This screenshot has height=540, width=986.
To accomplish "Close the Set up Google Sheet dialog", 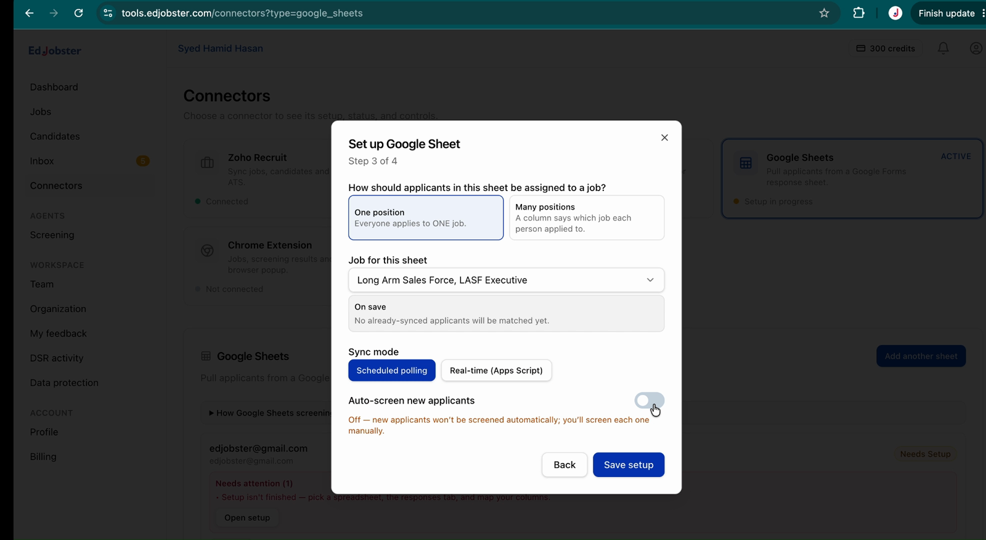I will (664, 137).
